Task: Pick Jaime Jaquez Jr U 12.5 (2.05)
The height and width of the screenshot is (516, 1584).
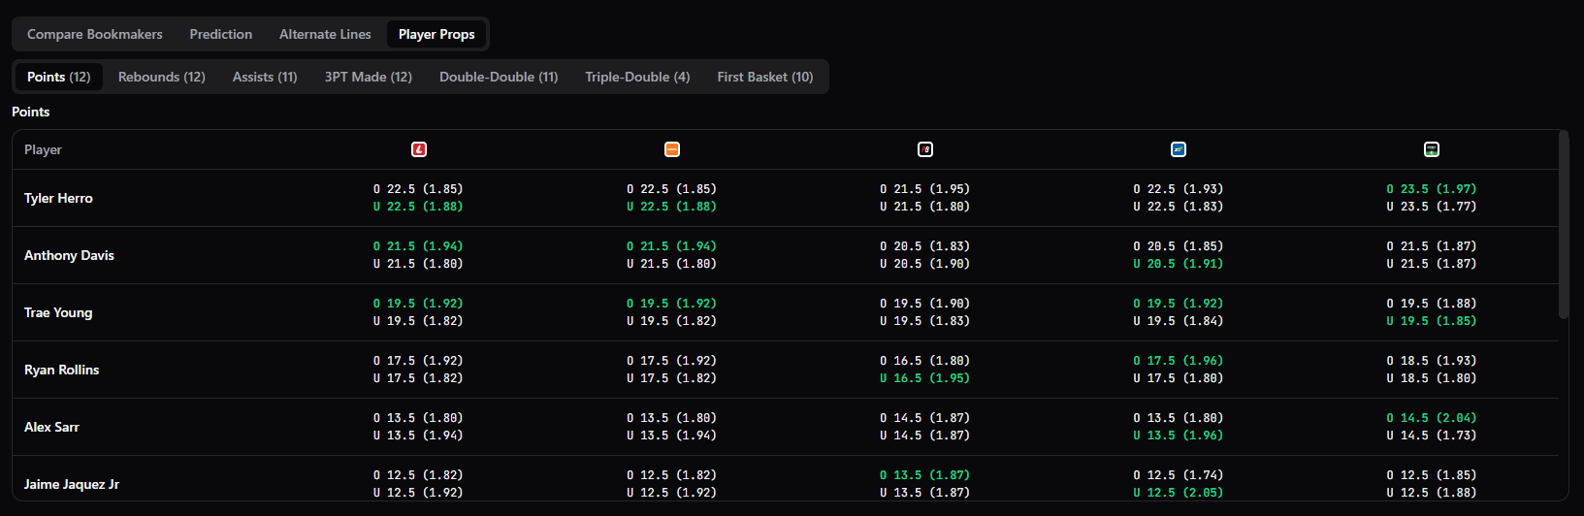Action: click(1179, 493)
